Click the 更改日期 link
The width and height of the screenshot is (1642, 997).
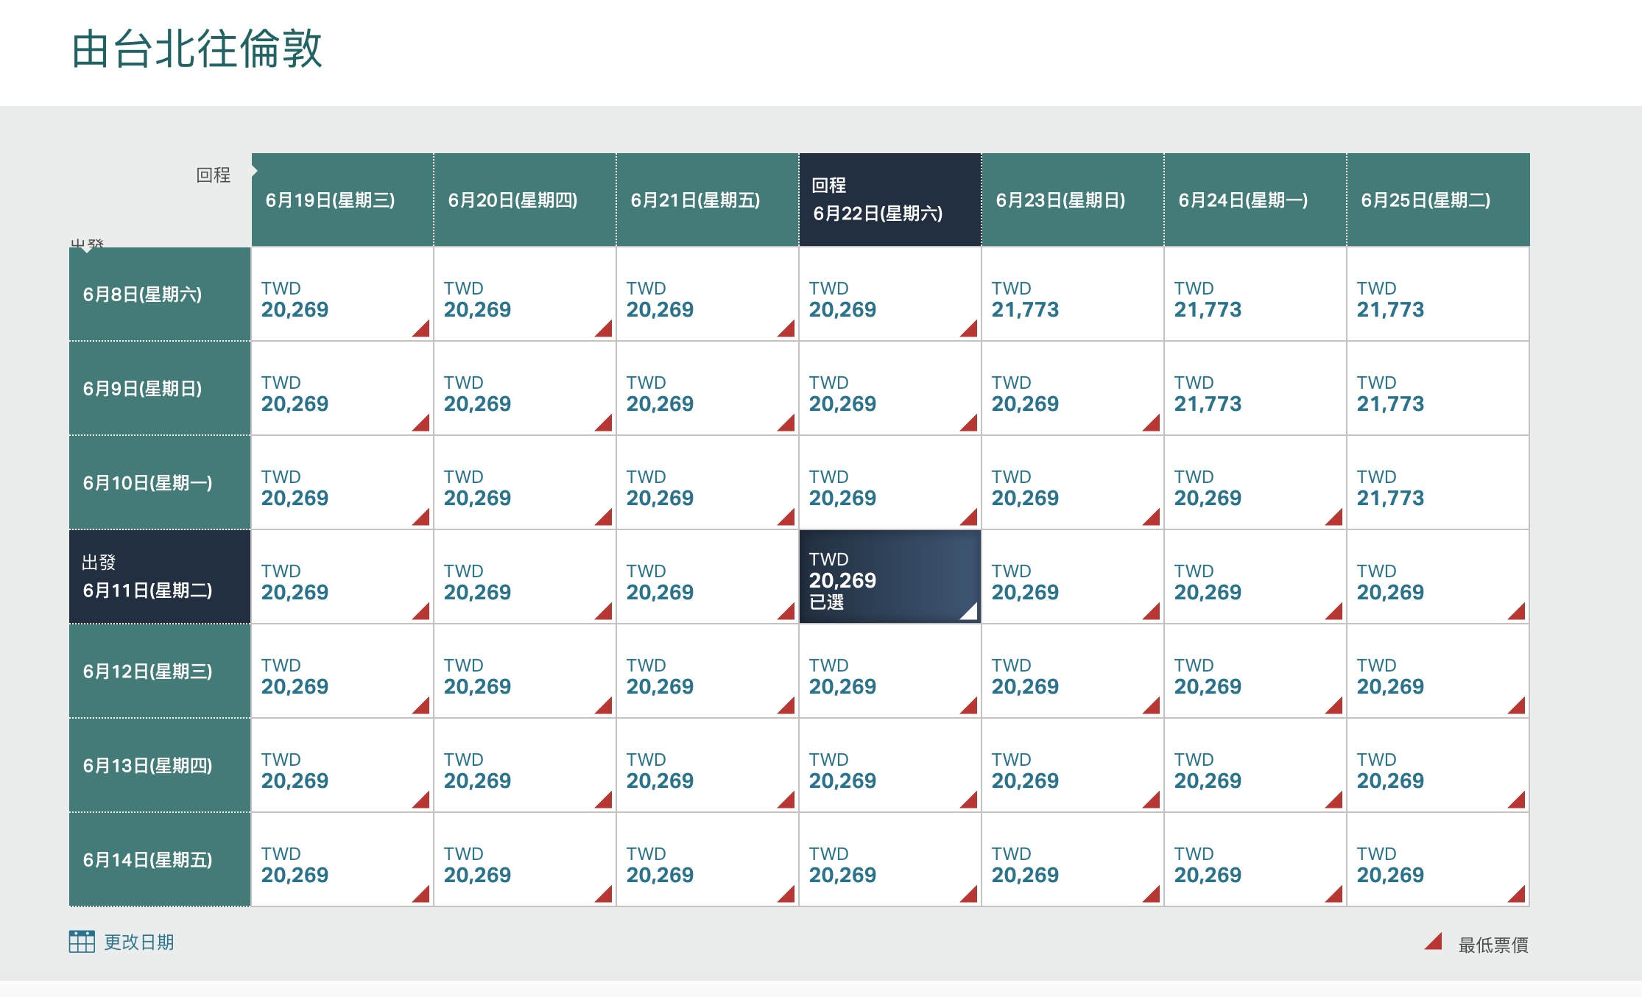pyautogui.click(x=138, y=943)
